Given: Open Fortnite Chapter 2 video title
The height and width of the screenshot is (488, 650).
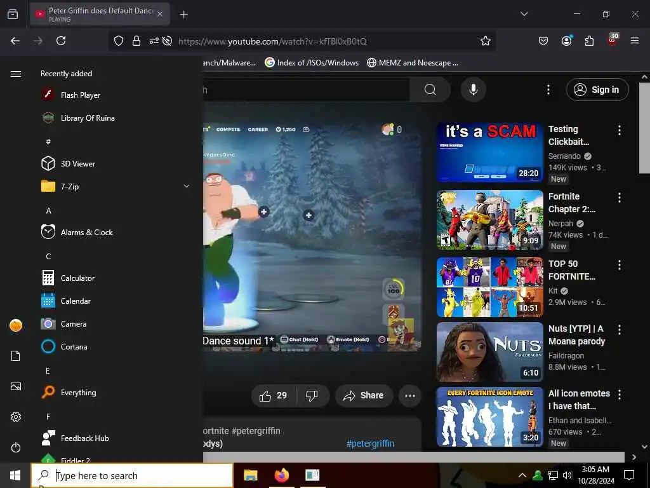Looking at the screenshot, I should tap(572, 203).
